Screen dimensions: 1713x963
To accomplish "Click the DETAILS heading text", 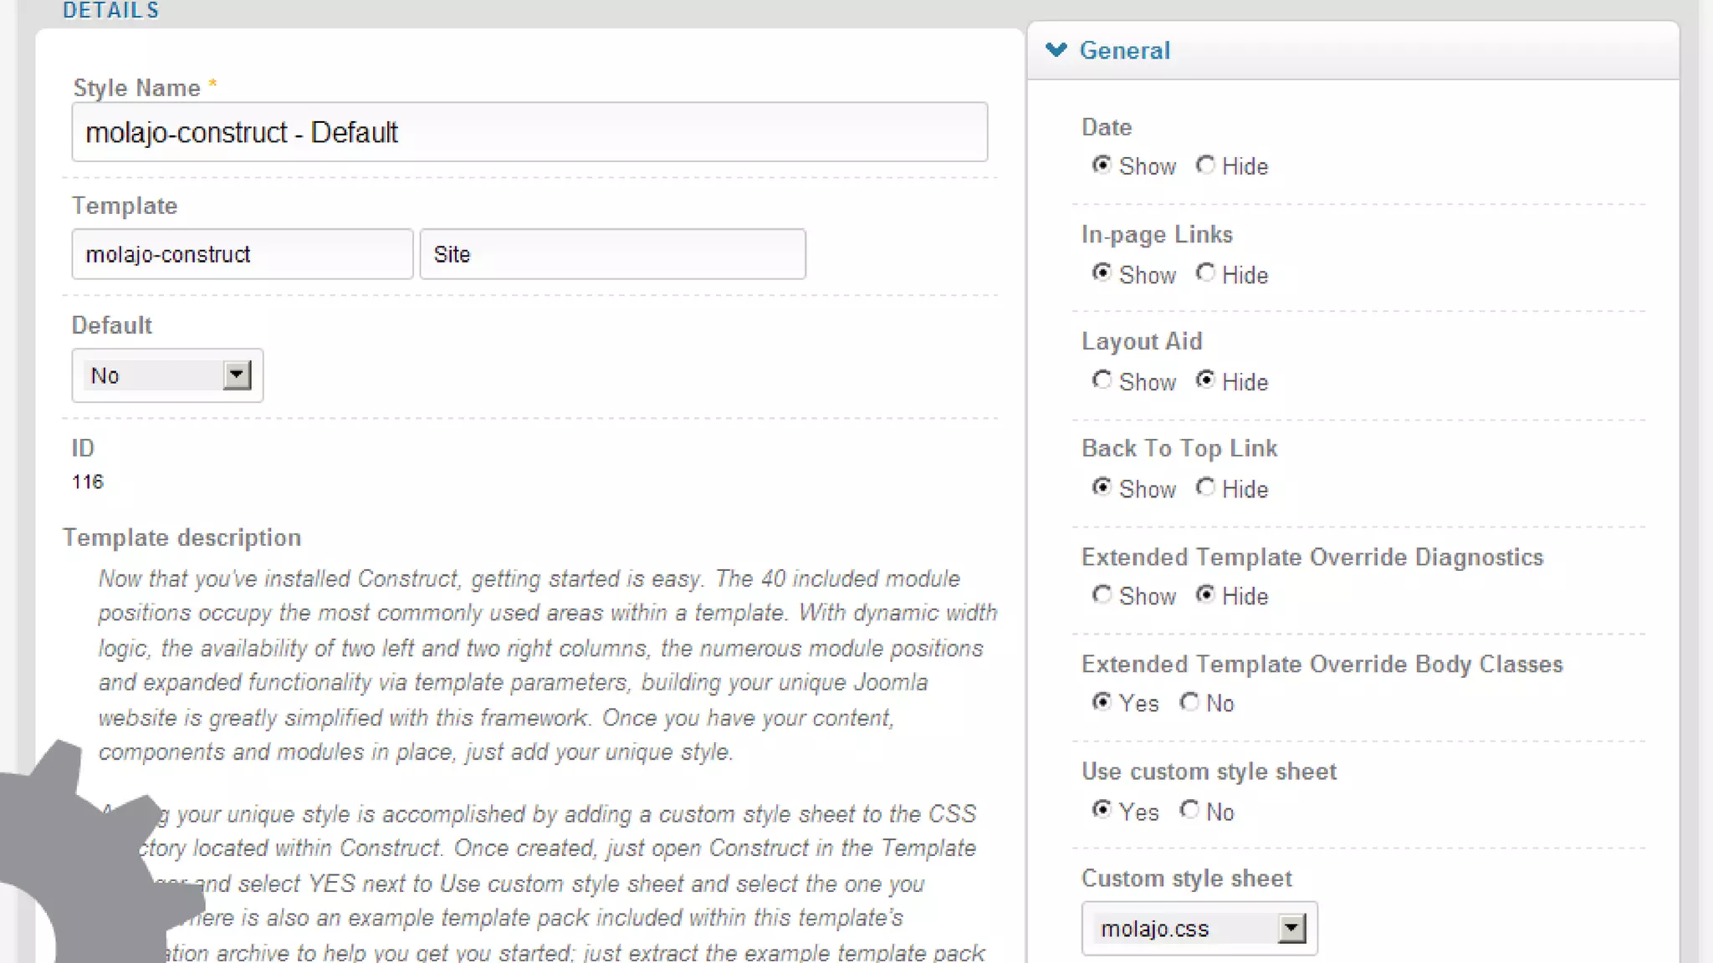I will point(111,10).
